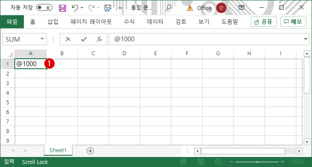This screenshot has width=312, height=167.
Task: Click the 100% zoom level
Action: pos(296,162)
